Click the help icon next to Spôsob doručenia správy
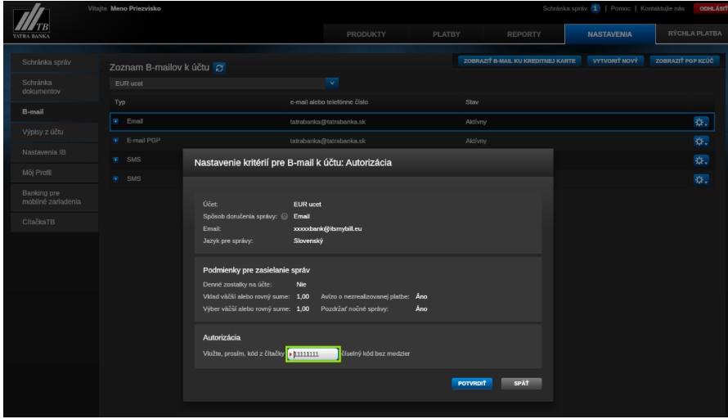 (285, 216)
